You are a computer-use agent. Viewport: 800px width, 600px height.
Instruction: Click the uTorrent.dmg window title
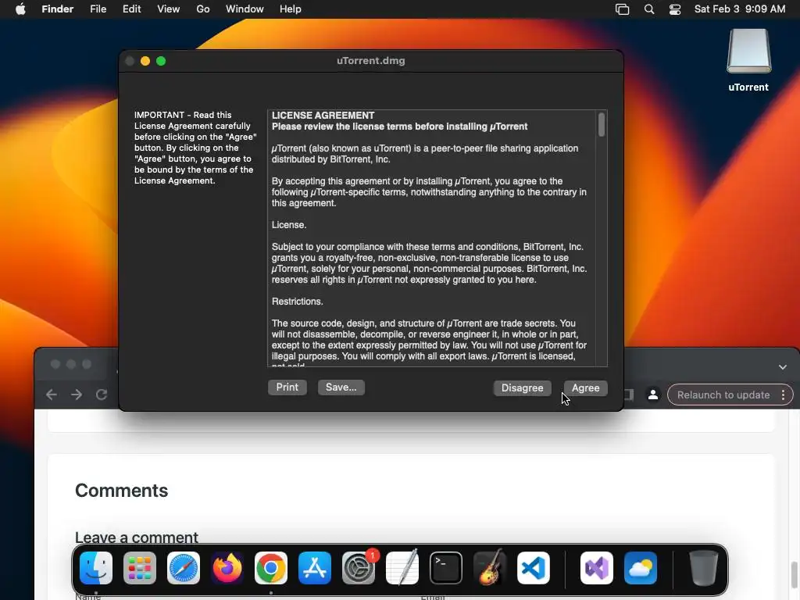click(x=371, y=61)
